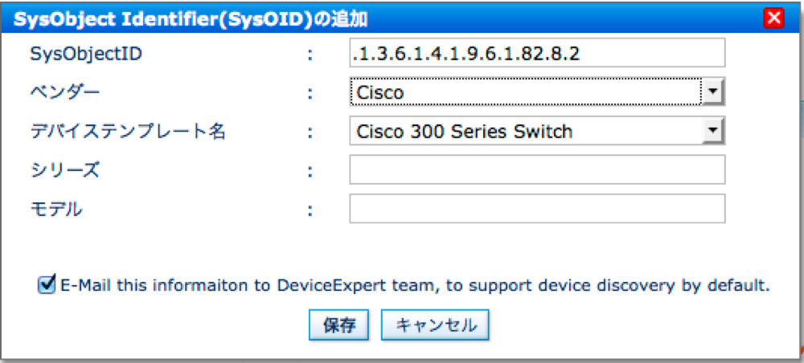Click the Cisco 300 Series Switch text

[x=465, y=132]
